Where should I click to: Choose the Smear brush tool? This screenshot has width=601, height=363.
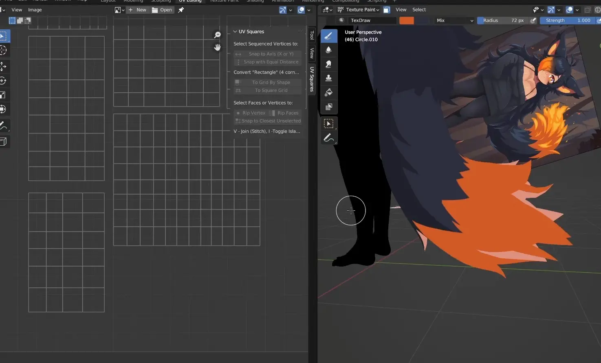[x=328, y=64]
